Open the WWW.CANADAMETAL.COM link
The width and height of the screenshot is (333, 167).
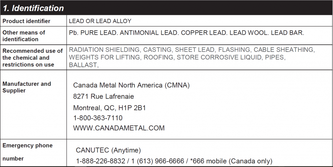click(x=119, y=128)
